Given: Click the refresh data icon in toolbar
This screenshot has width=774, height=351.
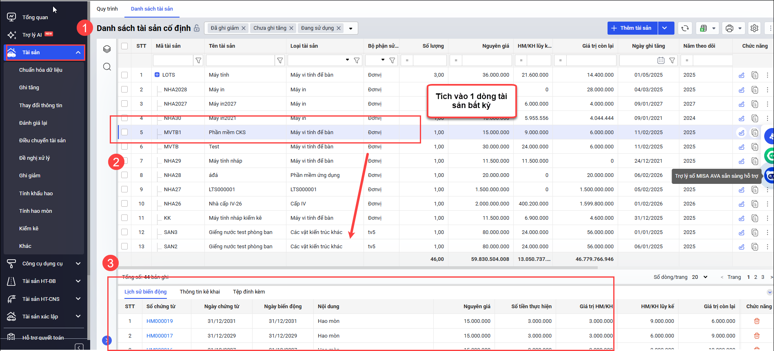Looking at the screenshot, I should coord(685,28).
